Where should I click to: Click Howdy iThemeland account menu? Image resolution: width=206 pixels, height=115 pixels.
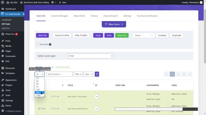point(192,2)
